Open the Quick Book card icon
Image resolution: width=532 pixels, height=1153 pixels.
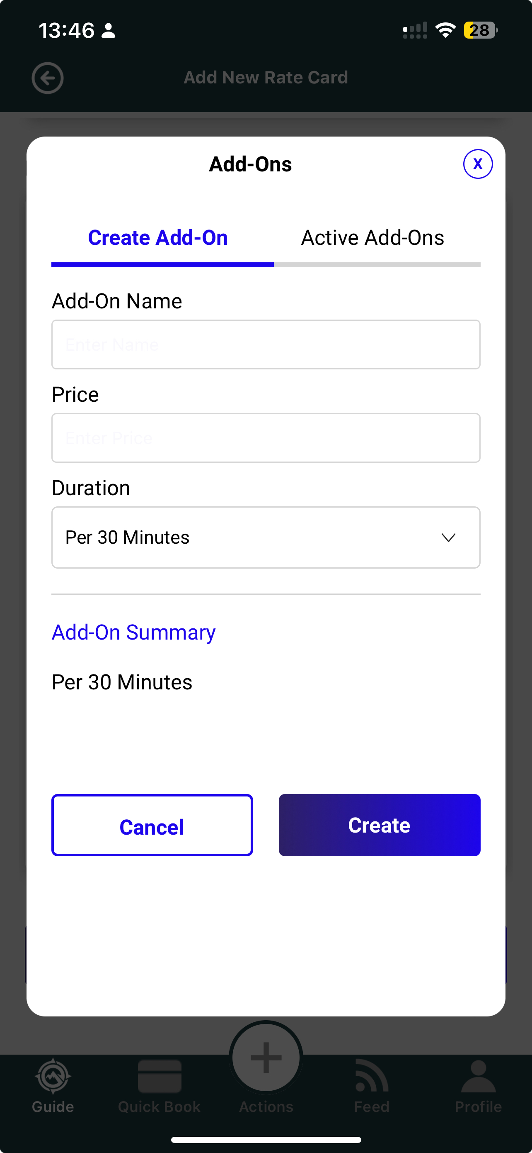tap(160, 1076)
